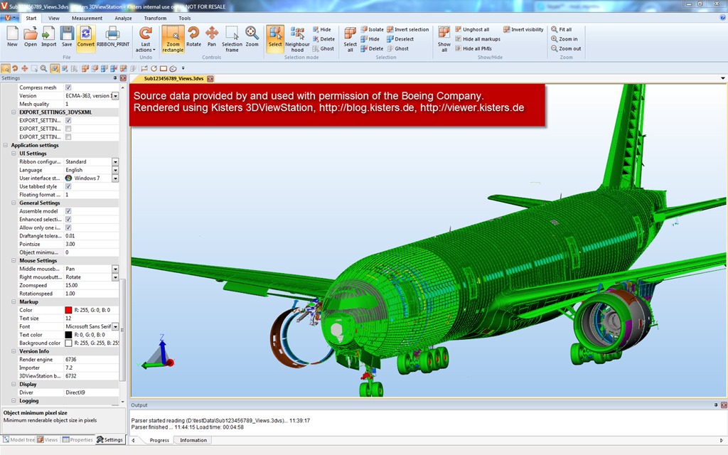Unghost all parts

coord(472,29)
